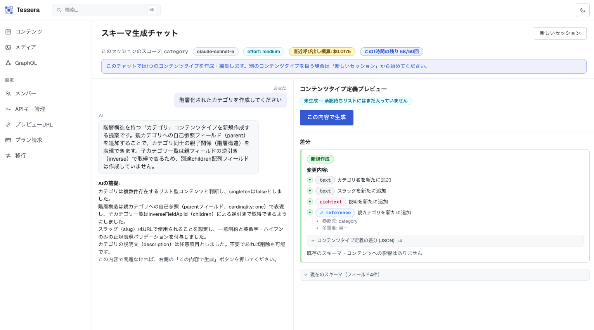The image size is (594, 330).
Task: Click the メンバー people icon
Action: pos(8,94)
